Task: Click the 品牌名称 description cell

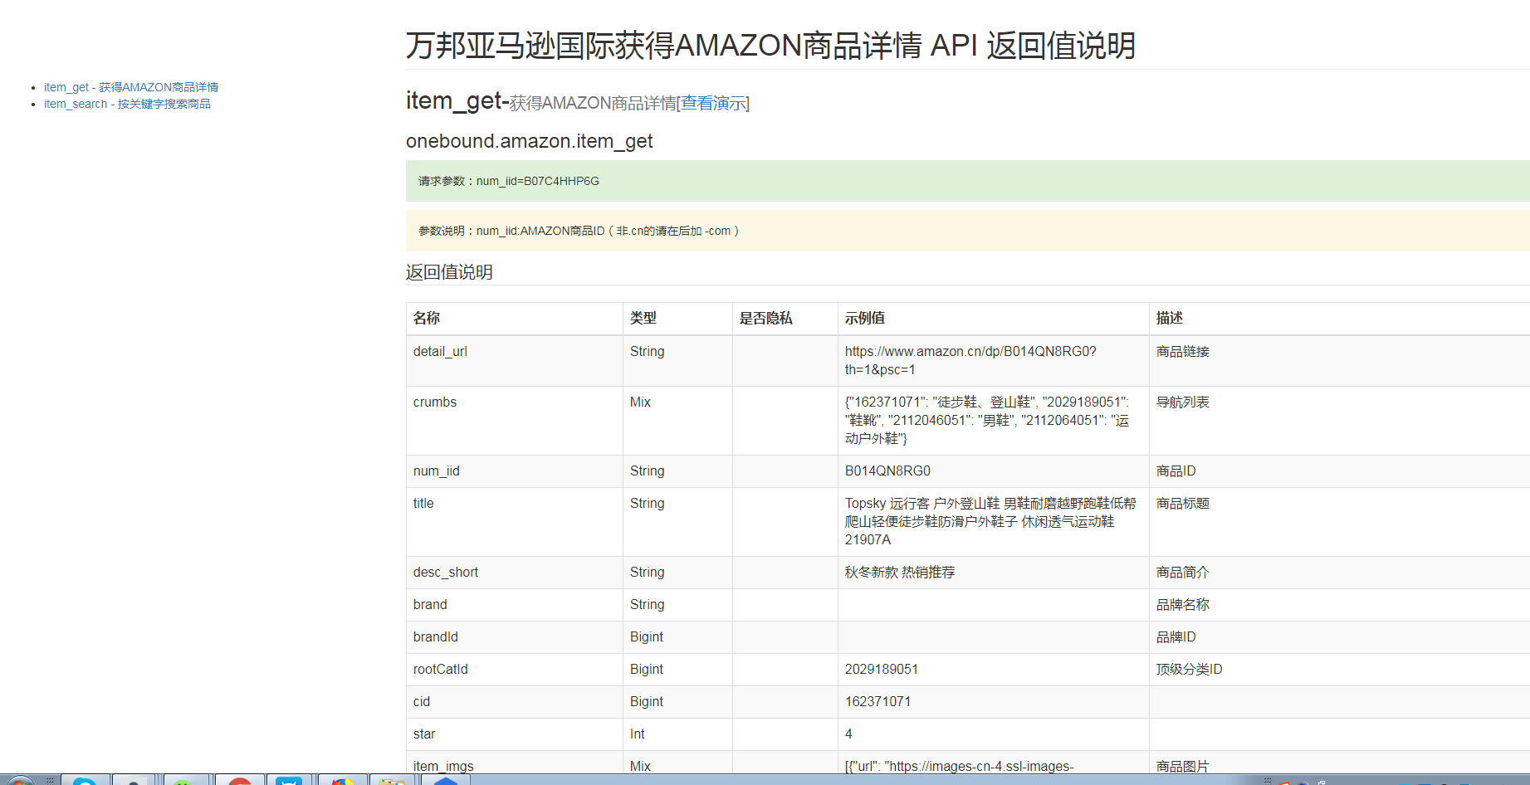Action: tap(1339, 605)
